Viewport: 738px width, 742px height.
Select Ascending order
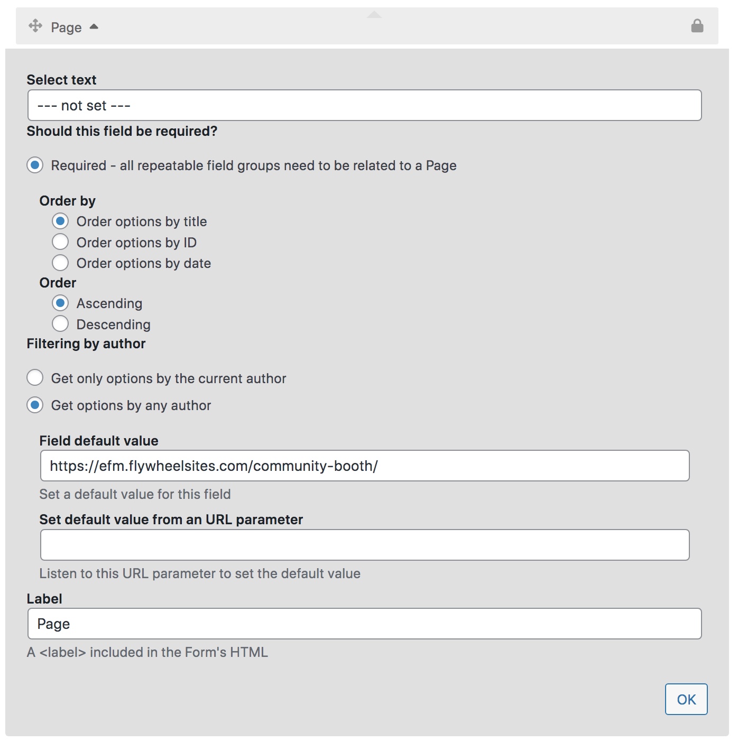pyautogui.click(x=60, y=303)
